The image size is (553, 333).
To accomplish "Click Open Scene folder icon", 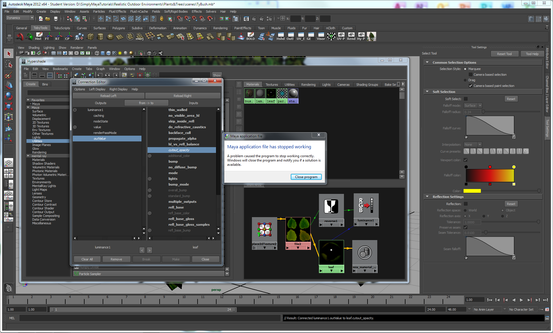I will coord(48,19).
